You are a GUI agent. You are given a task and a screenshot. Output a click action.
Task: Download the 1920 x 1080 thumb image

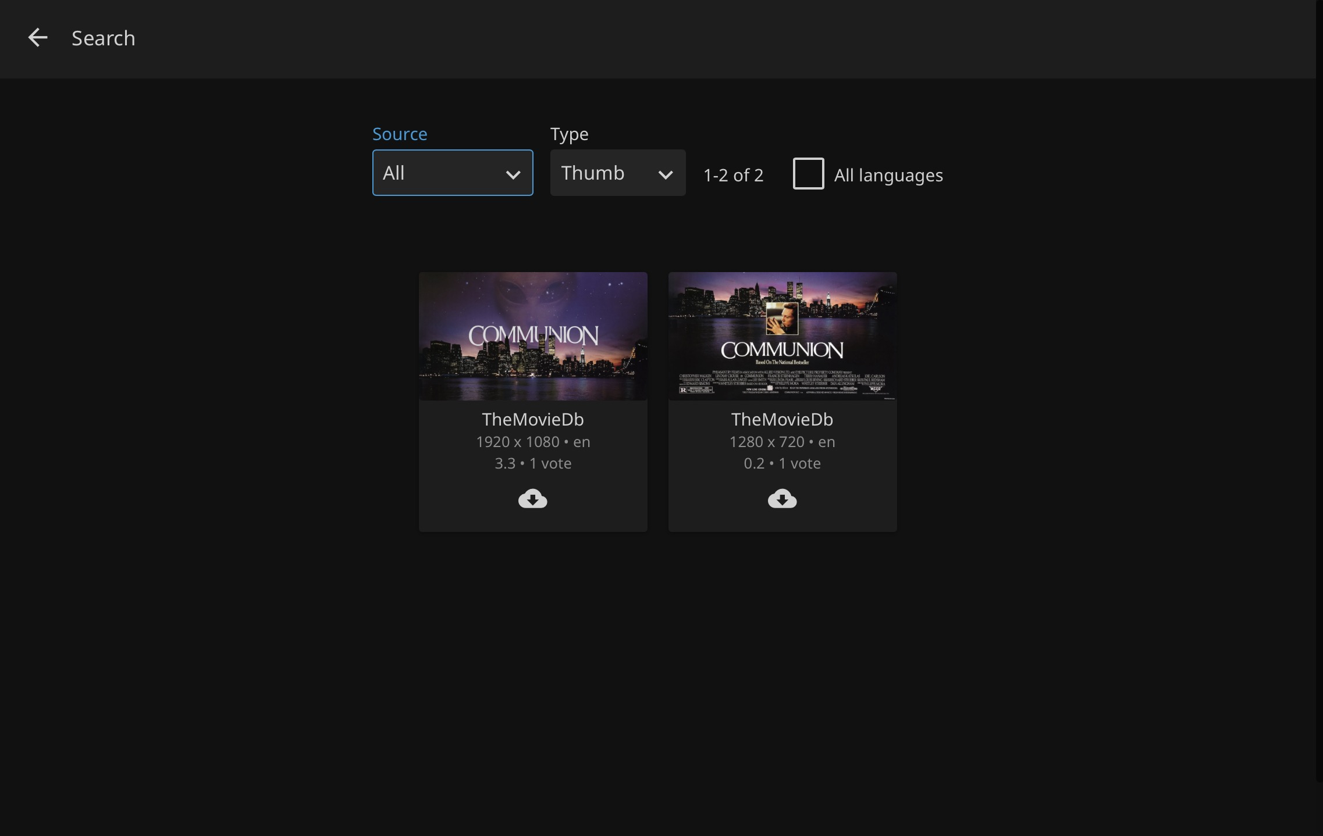click(x=532, y=499)
